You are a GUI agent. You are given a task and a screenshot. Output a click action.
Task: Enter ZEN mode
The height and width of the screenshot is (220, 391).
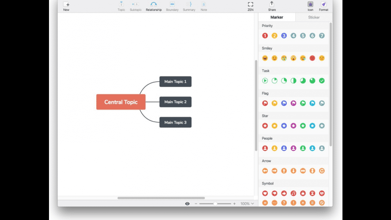[250, 6]
